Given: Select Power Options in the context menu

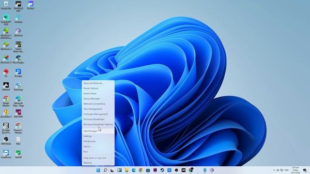Looking at the screenshot, I should tap(98, 88).
